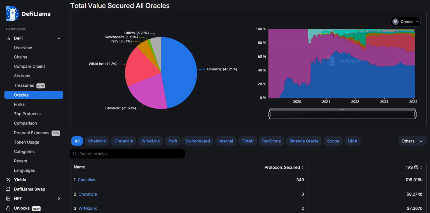Viewport: 430px width, 213px height.
Task: Open Treasuries in the sidebar
Action: click(x=24, y=85)
